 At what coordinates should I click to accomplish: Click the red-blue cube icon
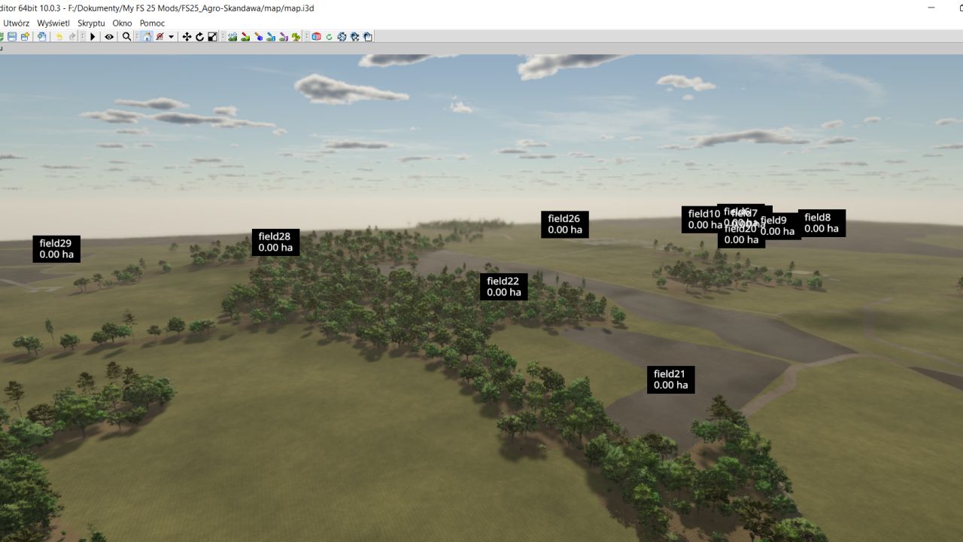[x=316, y=36]
